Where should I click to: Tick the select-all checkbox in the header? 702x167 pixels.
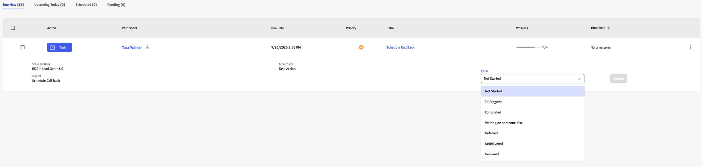tap(13, 28)
